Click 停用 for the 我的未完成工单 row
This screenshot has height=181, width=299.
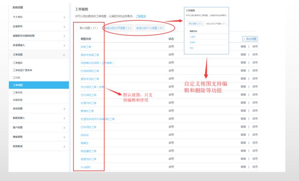point(255,55)
